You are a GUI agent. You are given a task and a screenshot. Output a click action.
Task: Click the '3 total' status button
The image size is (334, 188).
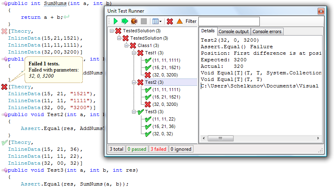coord(116,149)
